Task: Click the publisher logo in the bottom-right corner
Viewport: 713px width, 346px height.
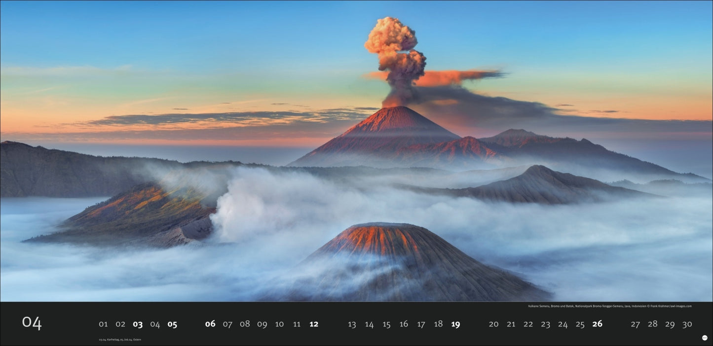Action: (x=705, y=338)
